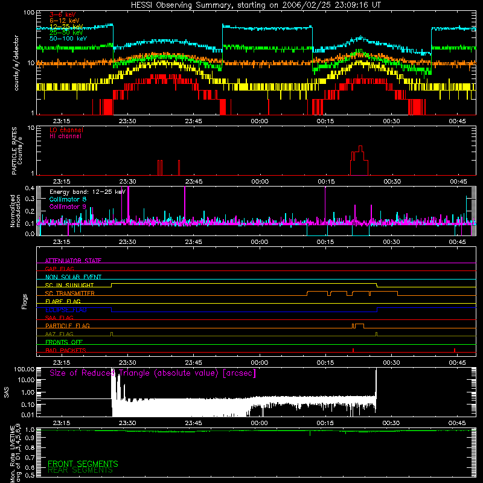Screen dimensions: 483x483
Task: Click the SAA FLAG label
Action: (x=59, y=318)
